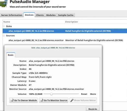Image resolution: width=127 pixels, height=111 pixels.
Task: Click the Sinks group label
Action: point(9,26)
